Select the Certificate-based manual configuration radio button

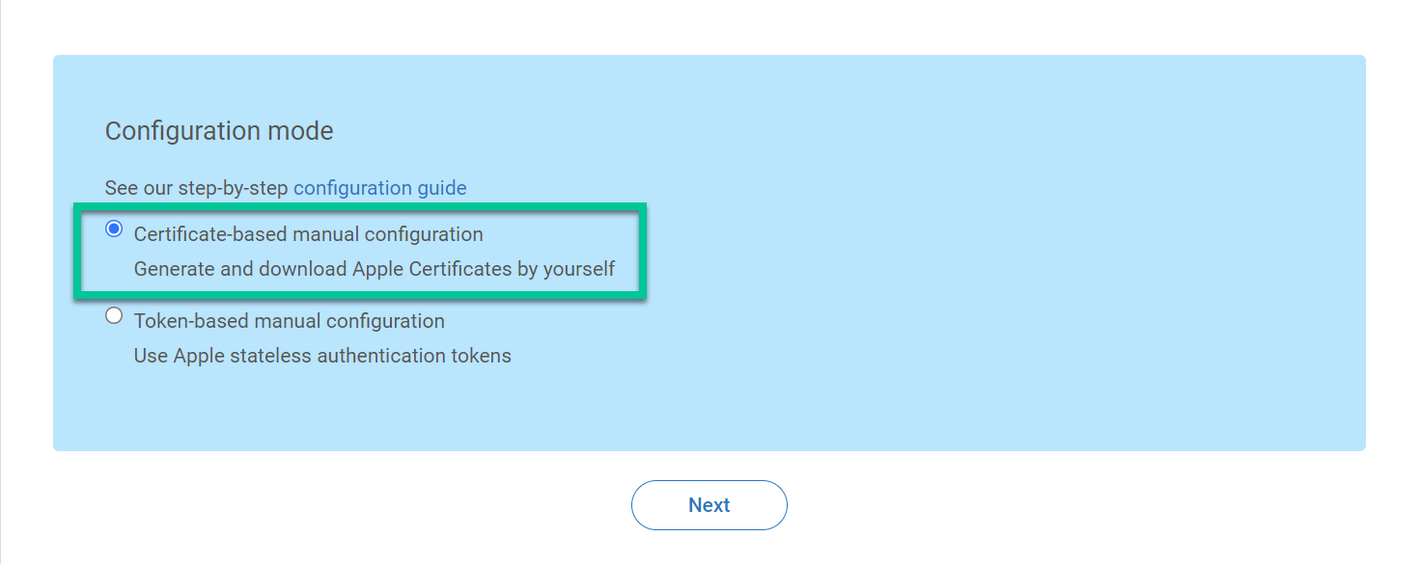tap(114, 229)
